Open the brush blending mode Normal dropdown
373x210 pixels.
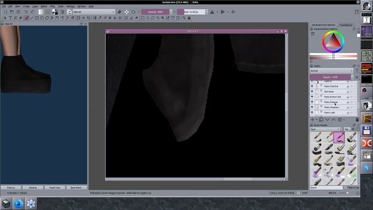(94, 12)
